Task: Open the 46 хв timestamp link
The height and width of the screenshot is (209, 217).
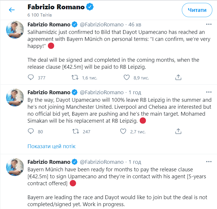Action: 135,24
